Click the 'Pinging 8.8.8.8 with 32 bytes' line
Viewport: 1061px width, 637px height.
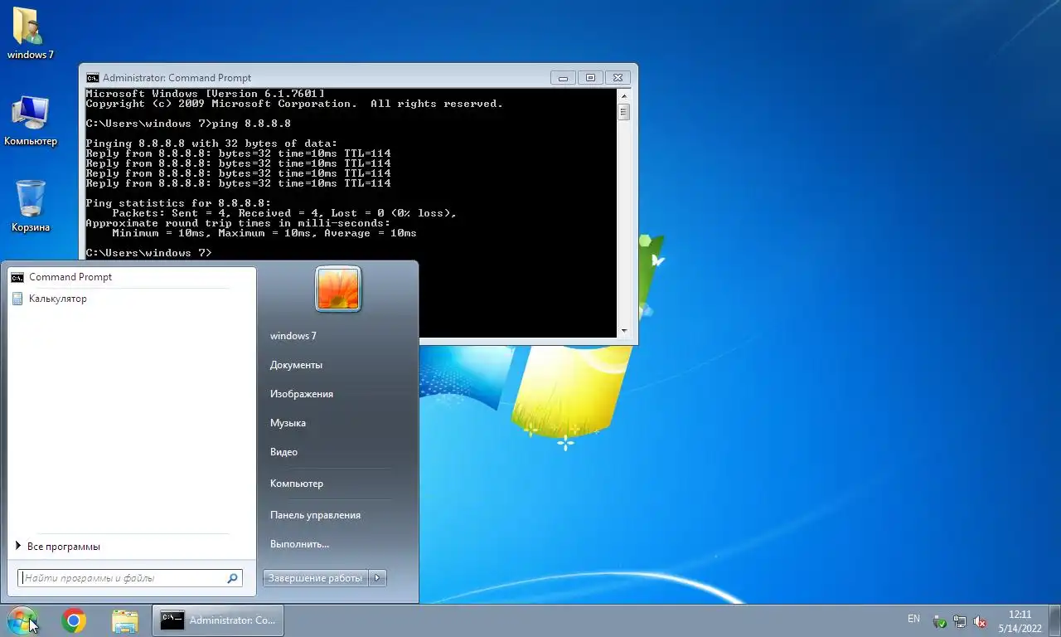pos(211,143)
